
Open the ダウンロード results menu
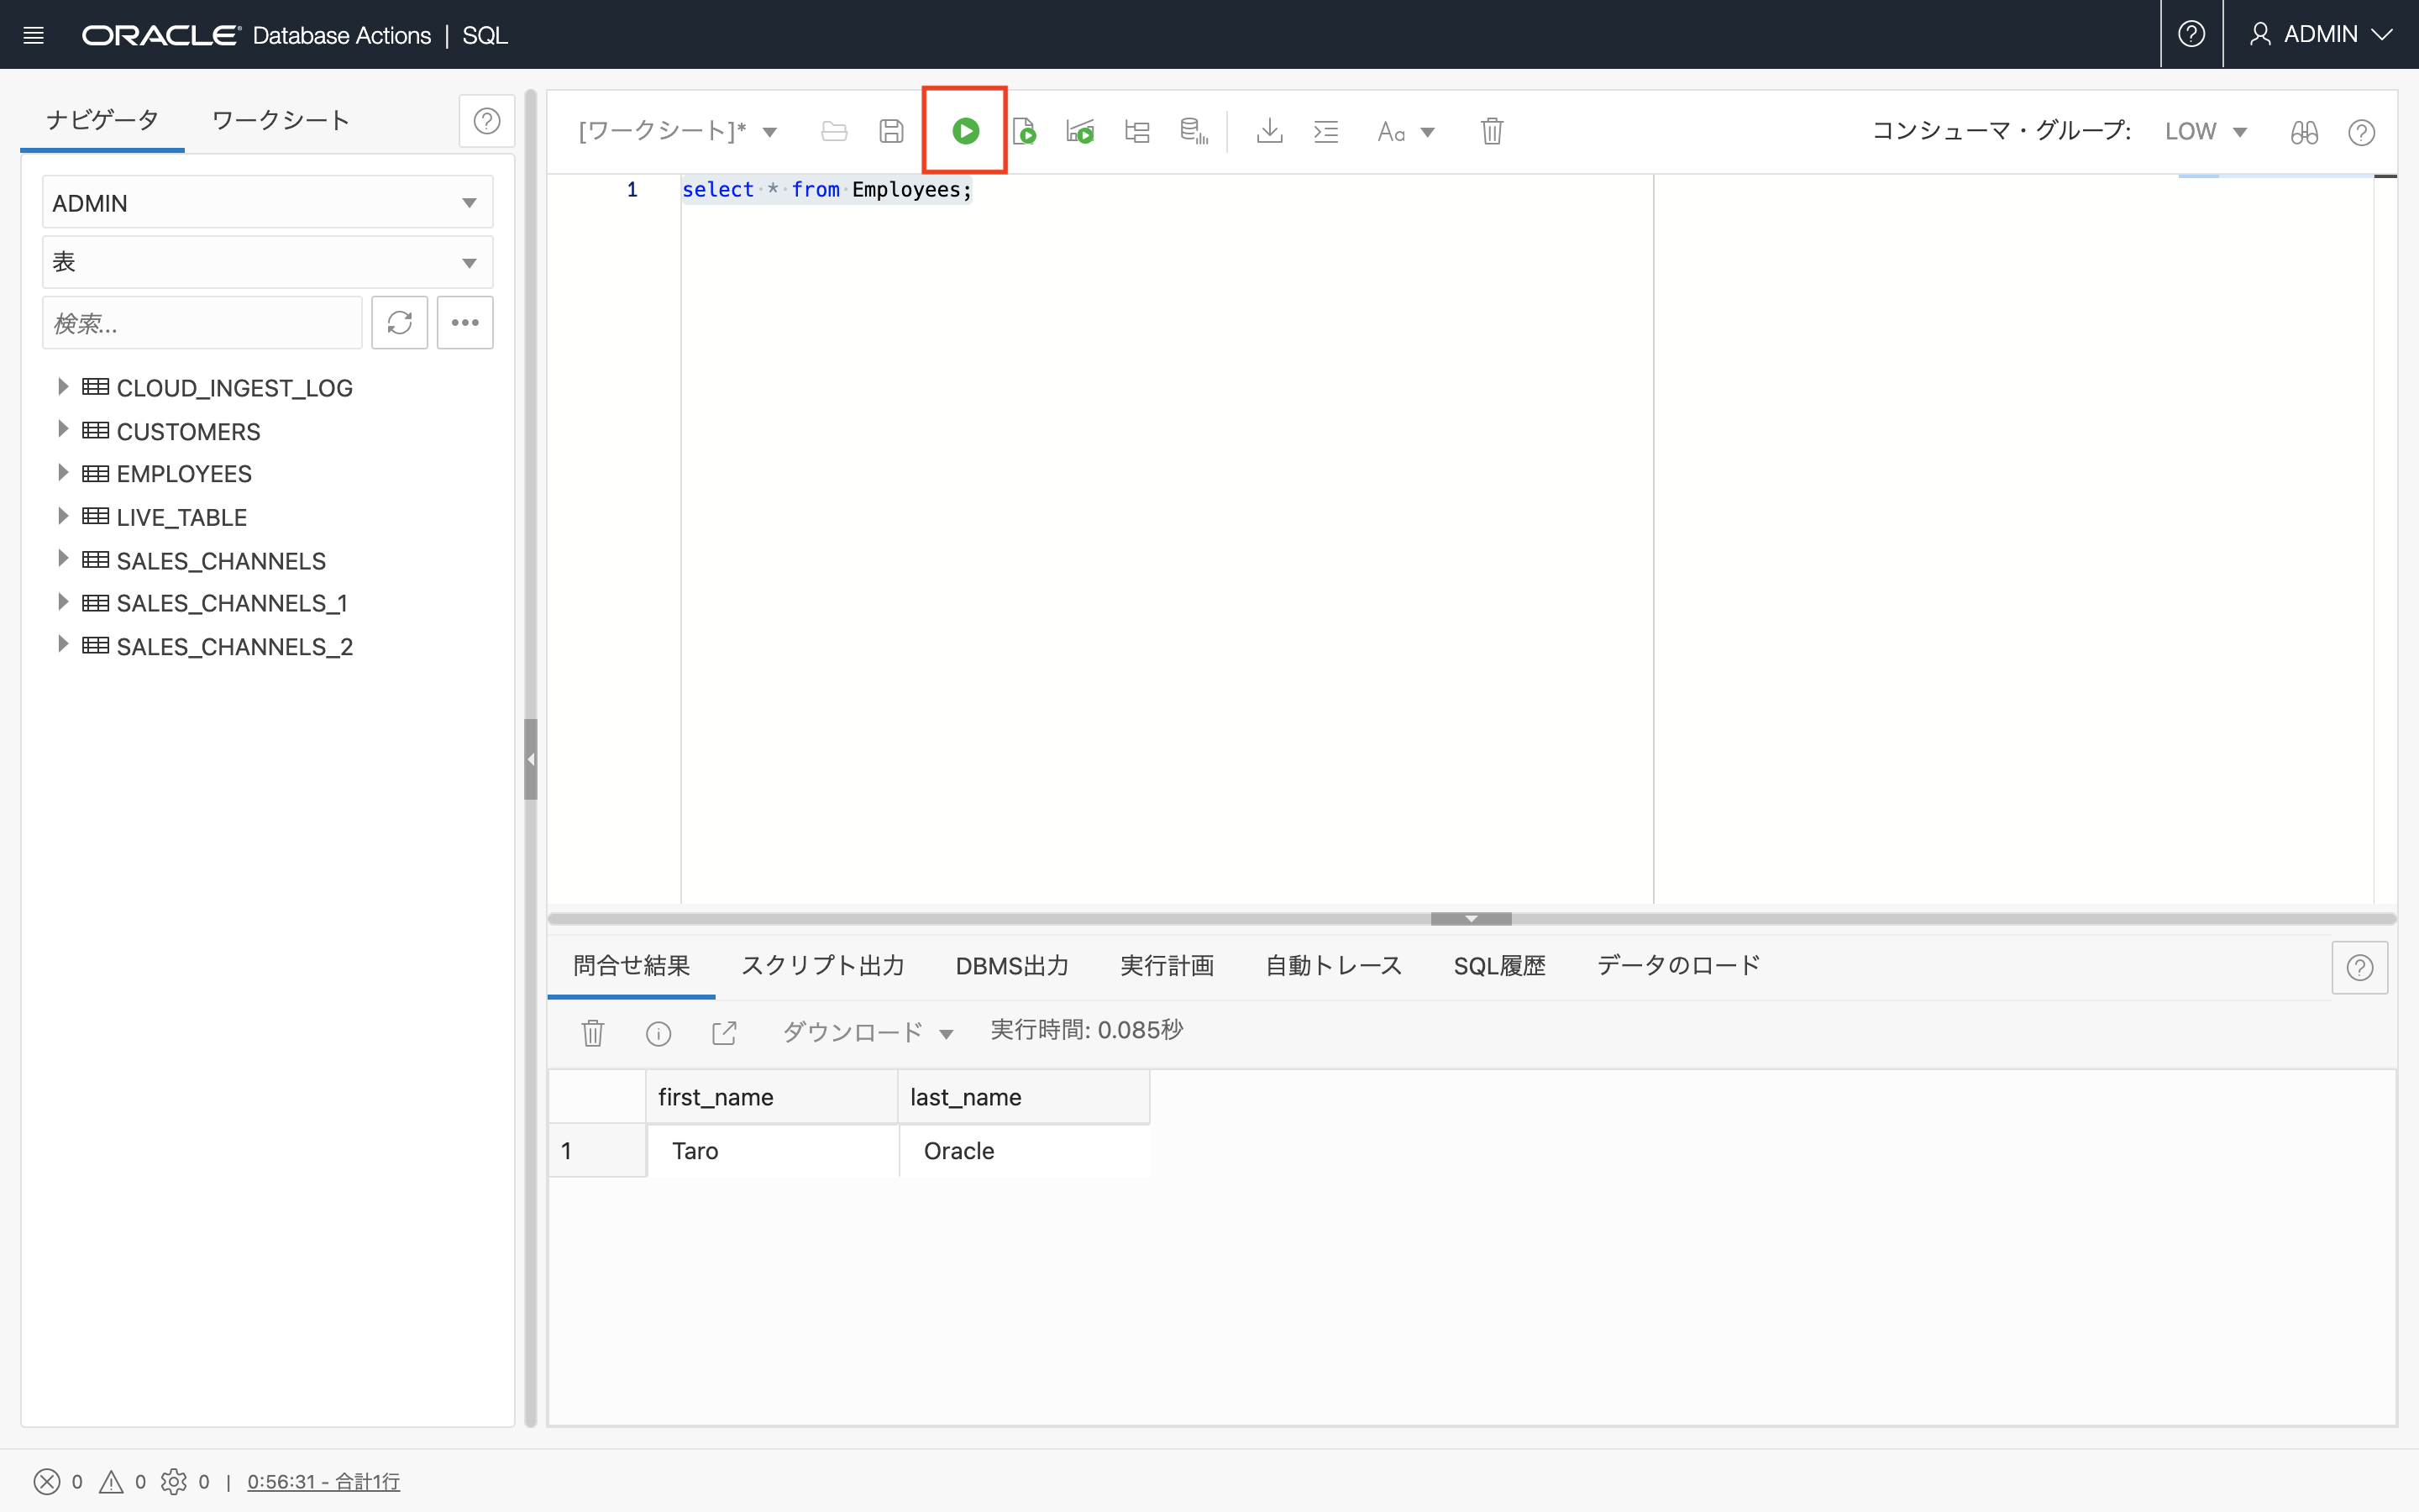(866, 1032)
